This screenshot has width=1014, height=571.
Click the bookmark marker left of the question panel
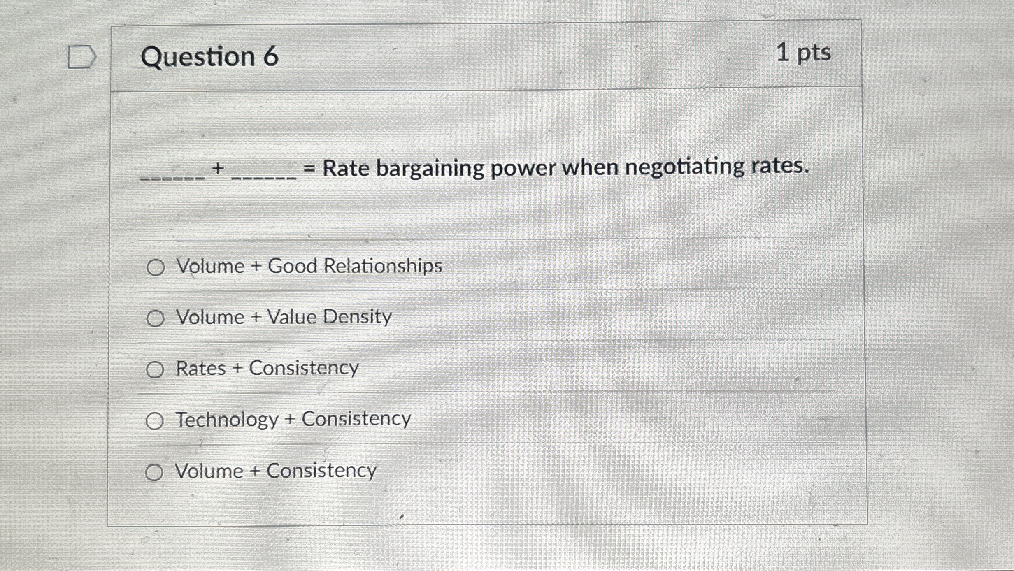pos(81,57)
